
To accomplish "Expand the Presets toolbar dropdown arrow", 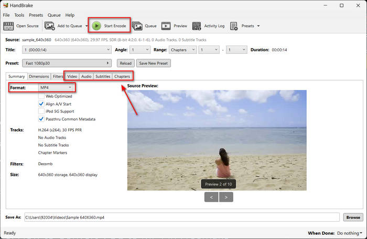I will coord(258,26).
